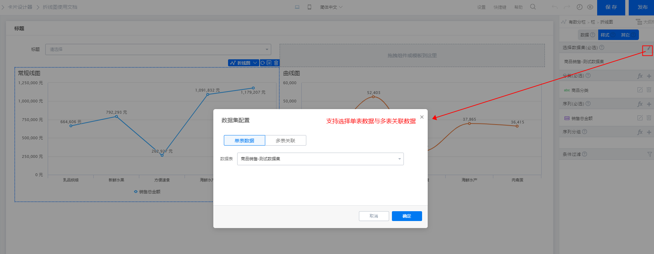
Task: Click plus icon in 序列(必选) row
Action: point(649,104)
